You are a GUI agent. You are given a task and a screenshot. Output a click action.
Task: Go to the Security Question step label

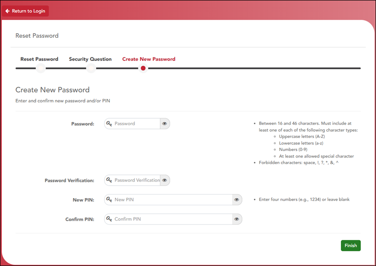click(90, 59)
